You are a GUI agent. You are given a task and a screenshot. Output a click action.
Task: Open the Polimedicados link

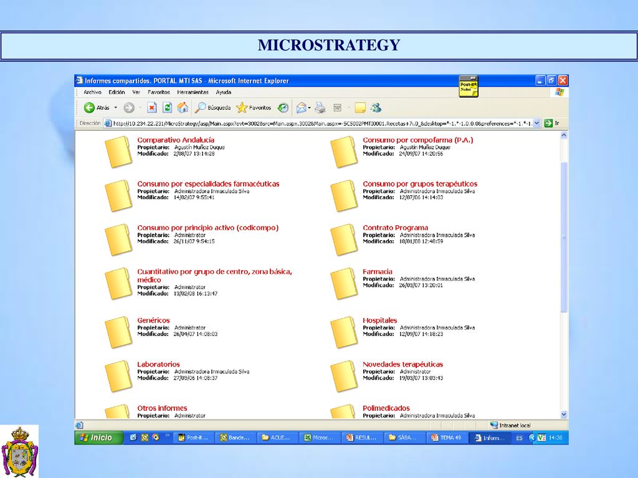tap(386, 408)
